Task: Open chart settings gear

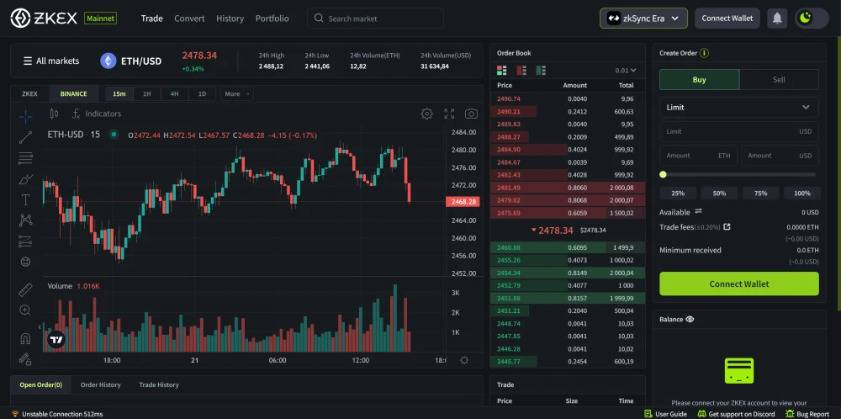Action: pyautogui.click(x=427, y=114)
